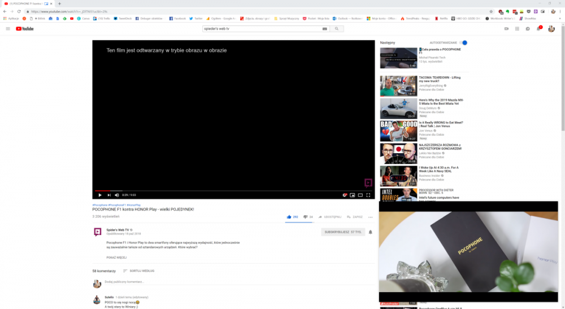Screen dimensions: 565x309
Task: Open the Trello bookmark
Action: pyautogui.click(x=102, y=19)
